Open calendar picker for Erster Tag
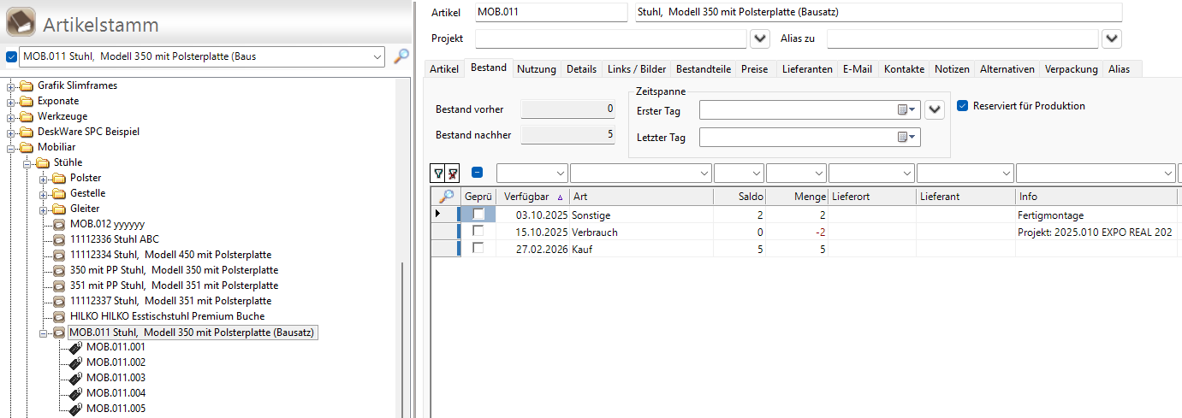1182x418 pixels. click(x=906, y=109)
